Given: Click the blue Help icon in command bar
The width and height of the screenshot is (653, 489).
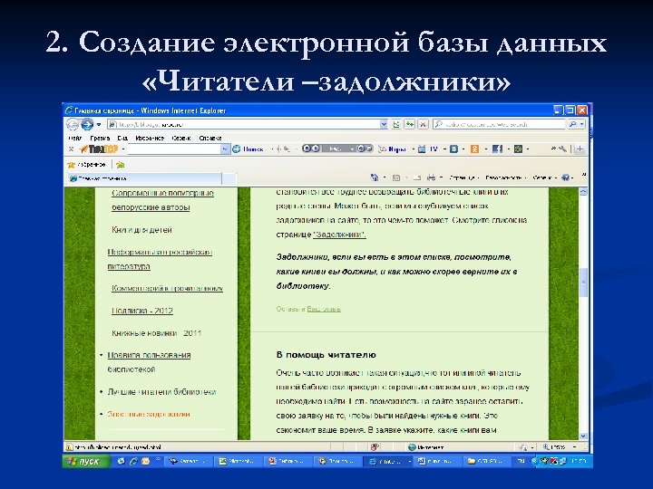Looking at the screenshot, I should [x=566, y=177].
